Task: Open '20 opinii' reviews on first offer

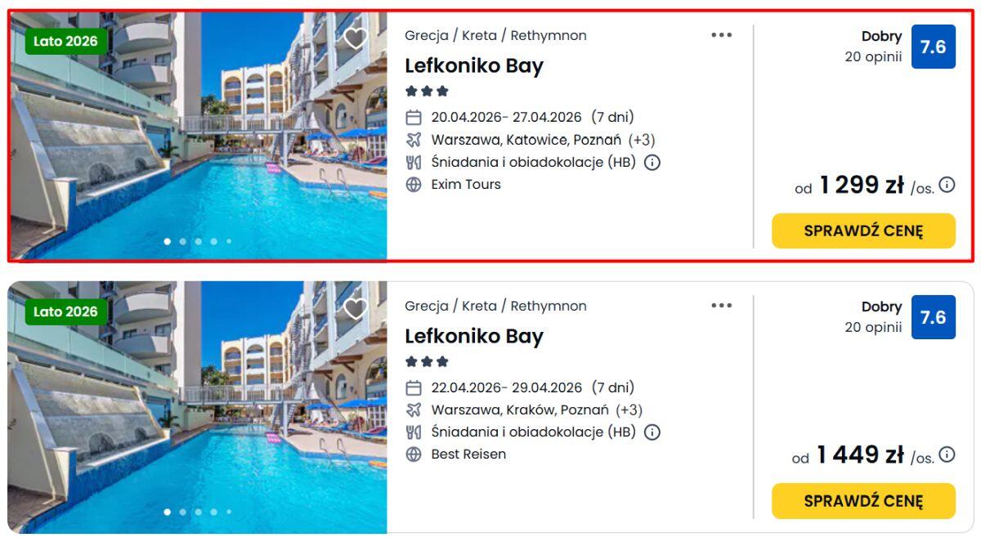Action: click(873, 56)
